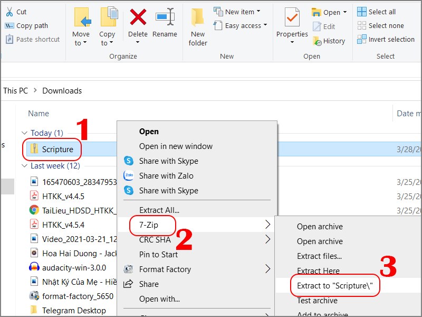The width and height of the screenshot is (422, 317).
Task: Open the New item dropdown arrow
Action: pos(258,11)
